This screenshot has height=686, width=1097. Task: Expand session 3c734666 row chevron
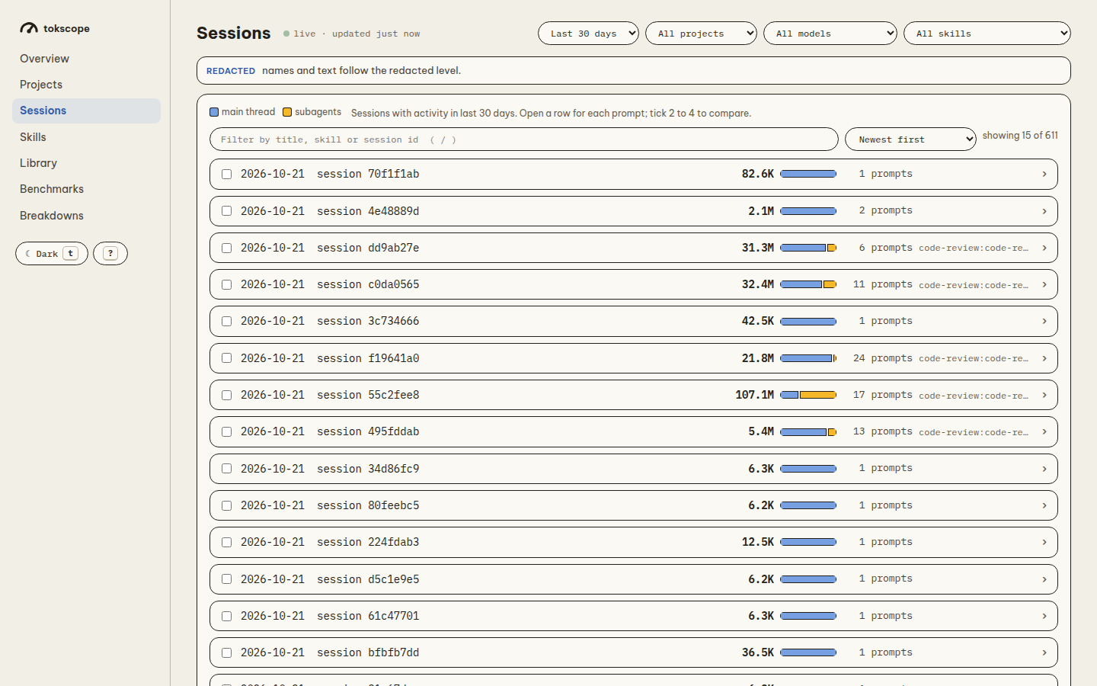coord(1044,321)
